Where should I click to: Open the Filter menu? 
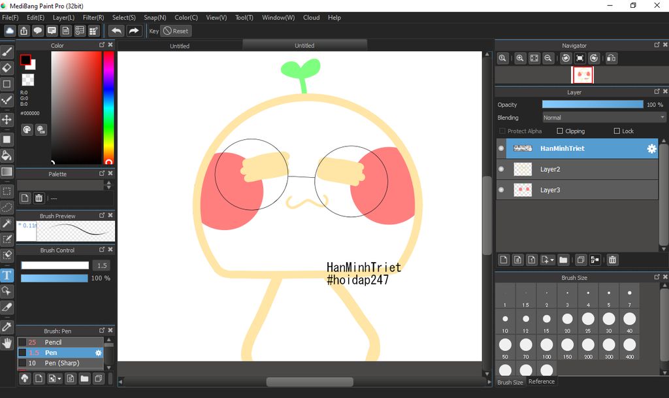tap(93, 18)
